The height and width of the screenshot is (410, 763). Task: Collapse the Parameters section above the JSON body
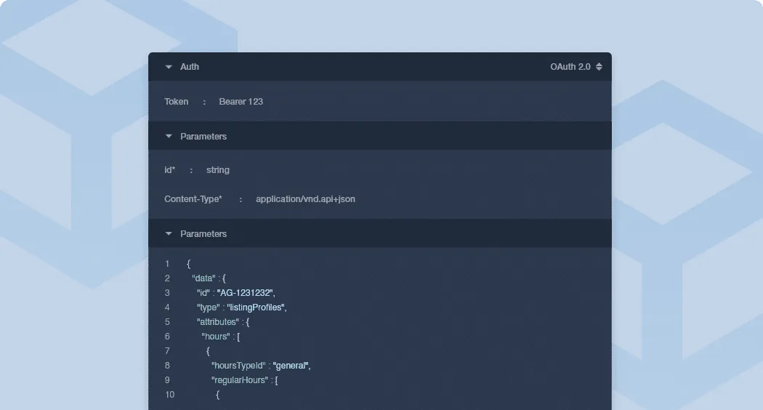[x=169, y=234]
